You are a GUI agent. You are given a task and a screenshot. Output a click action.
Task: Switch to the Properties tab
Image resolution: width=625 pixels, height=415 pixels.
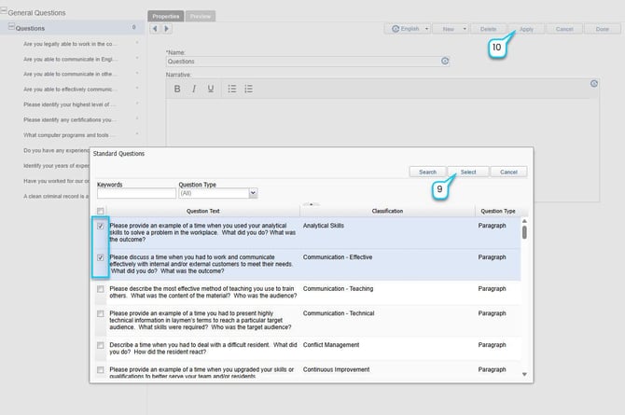[165, 16]
